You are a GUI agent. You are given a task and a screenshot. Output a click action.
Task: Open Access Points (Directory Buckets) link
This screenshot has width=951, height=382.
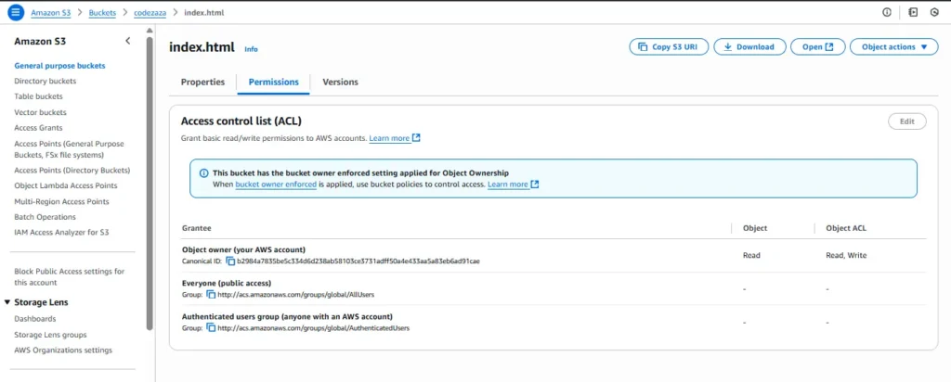72,170
